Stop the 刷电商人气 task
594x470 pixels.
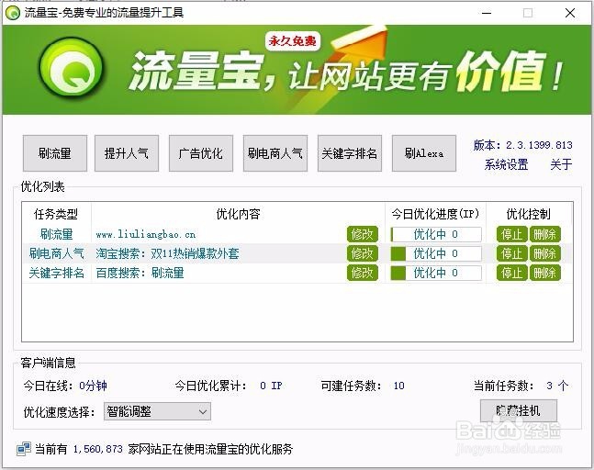tap(511, 253)
